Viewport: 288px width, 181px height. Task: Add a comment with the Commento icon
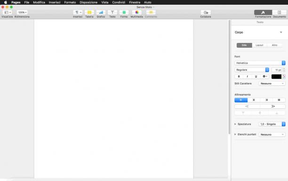pos(151,12)
